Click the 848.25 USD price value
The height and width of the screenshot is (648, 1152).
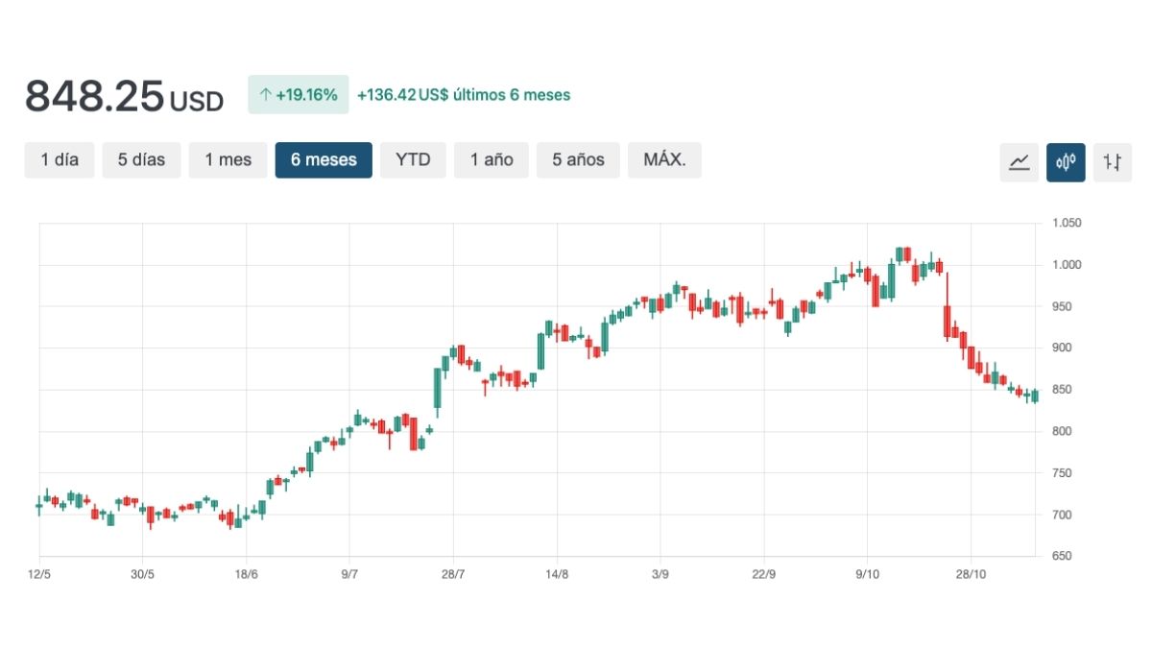click(x=124, y=96)
